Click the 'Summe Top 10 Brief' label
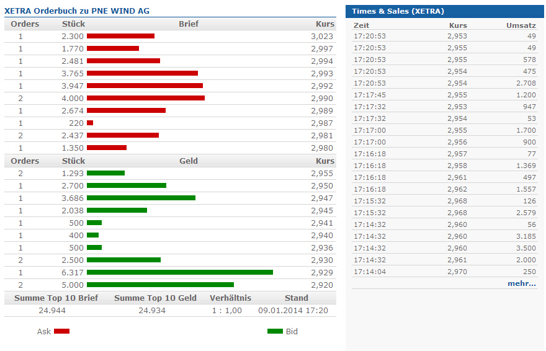 pos(56,298)
